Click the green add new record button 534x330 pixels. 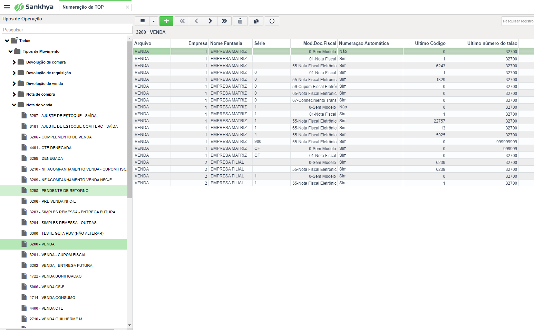166,21
